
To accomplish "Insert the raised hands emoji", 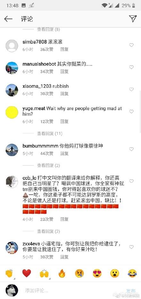I will tap(44, 274).
